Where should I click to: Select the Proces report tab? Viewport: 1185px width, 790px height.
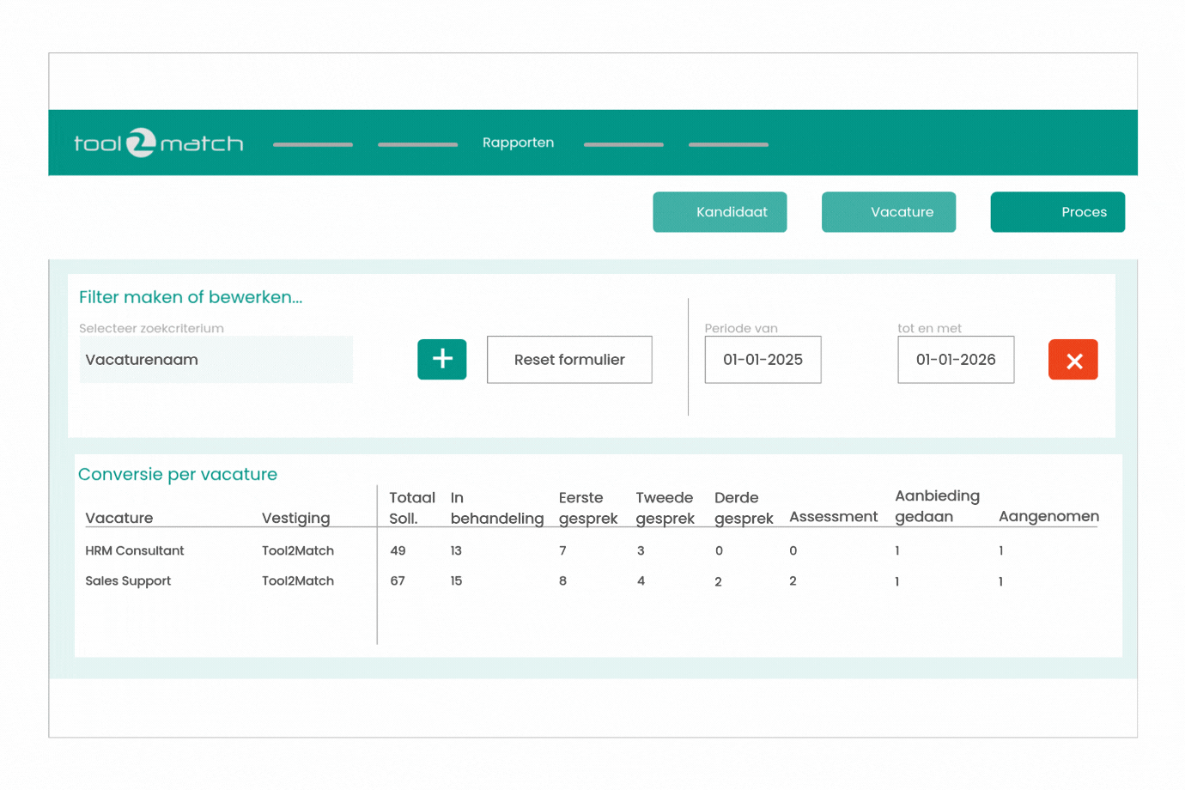(x=1057, y=212)
